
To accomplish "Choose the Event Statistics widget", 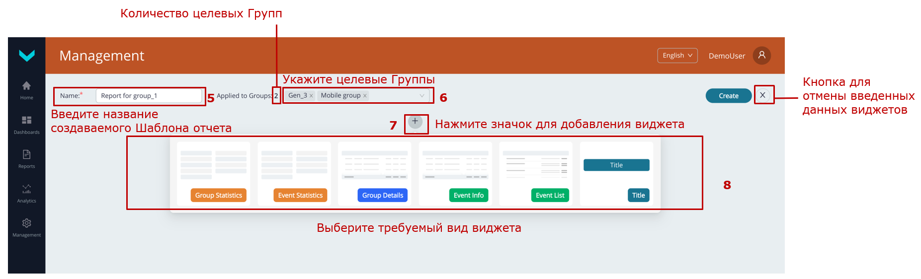I will [300, 195].
